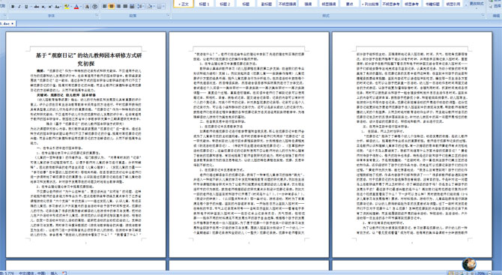Select the 标题 1 style
The image size is (502, 275).
[x=204, y=4]
